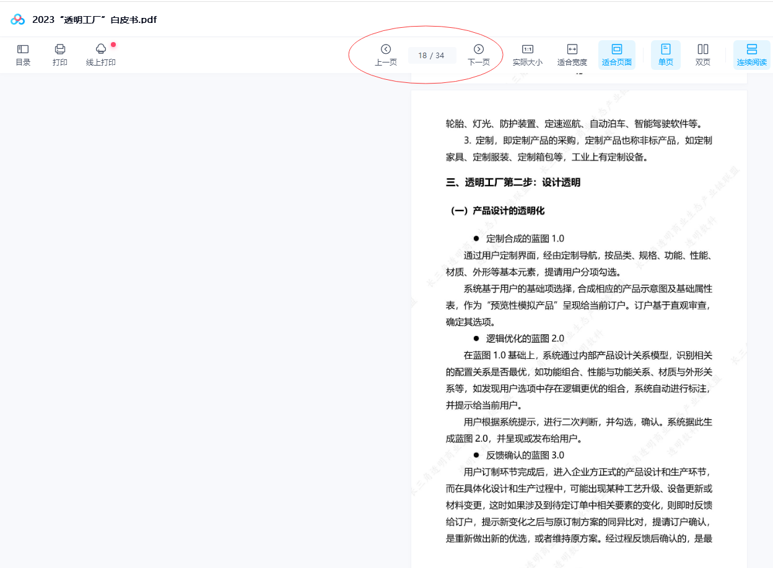Screen dimensions: 773x568
Task: Click the PDF file name in title bar
Action: tap(94, 20)
